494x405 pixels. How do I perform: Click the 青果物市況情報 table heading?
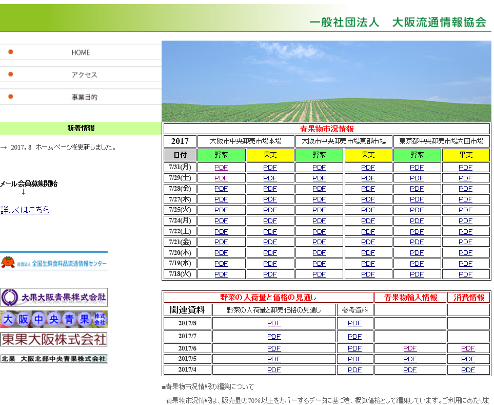[327, 129]
